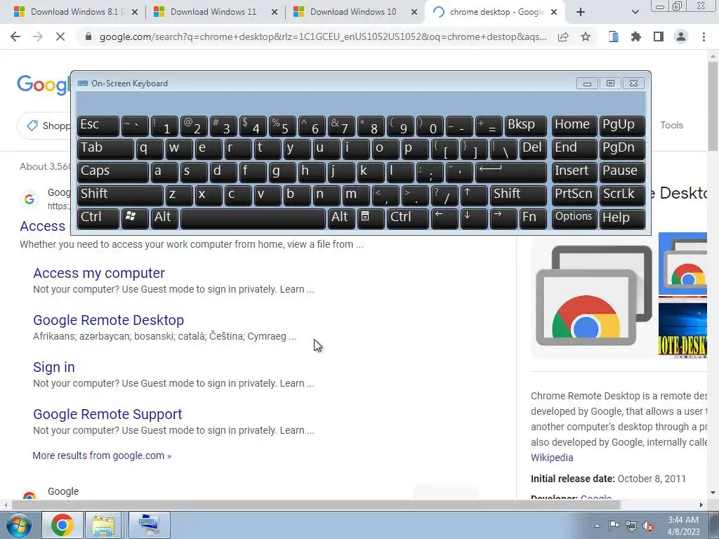Click the address bar URL field
The width and height of the screenshot is (719, 539).
coord(323,36)
